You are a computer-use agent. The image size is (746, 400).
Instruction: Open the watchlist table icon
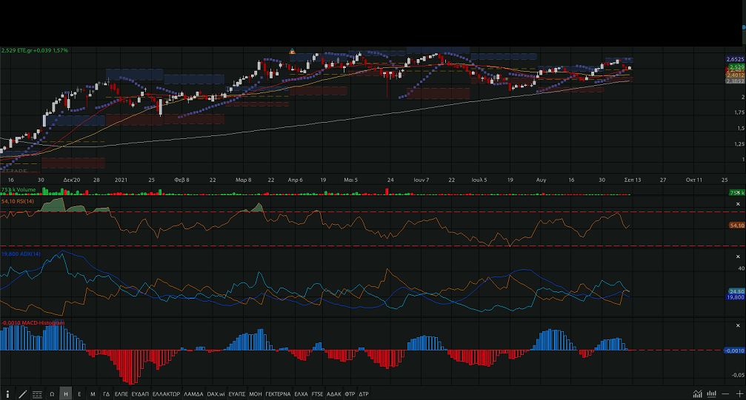tap(37, 394)
